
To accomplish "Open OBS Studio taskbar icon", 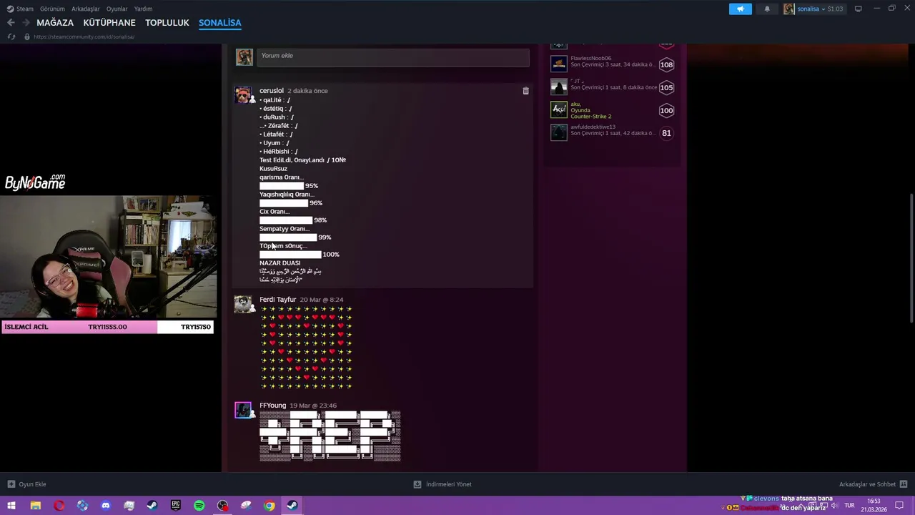I will 223,506.
